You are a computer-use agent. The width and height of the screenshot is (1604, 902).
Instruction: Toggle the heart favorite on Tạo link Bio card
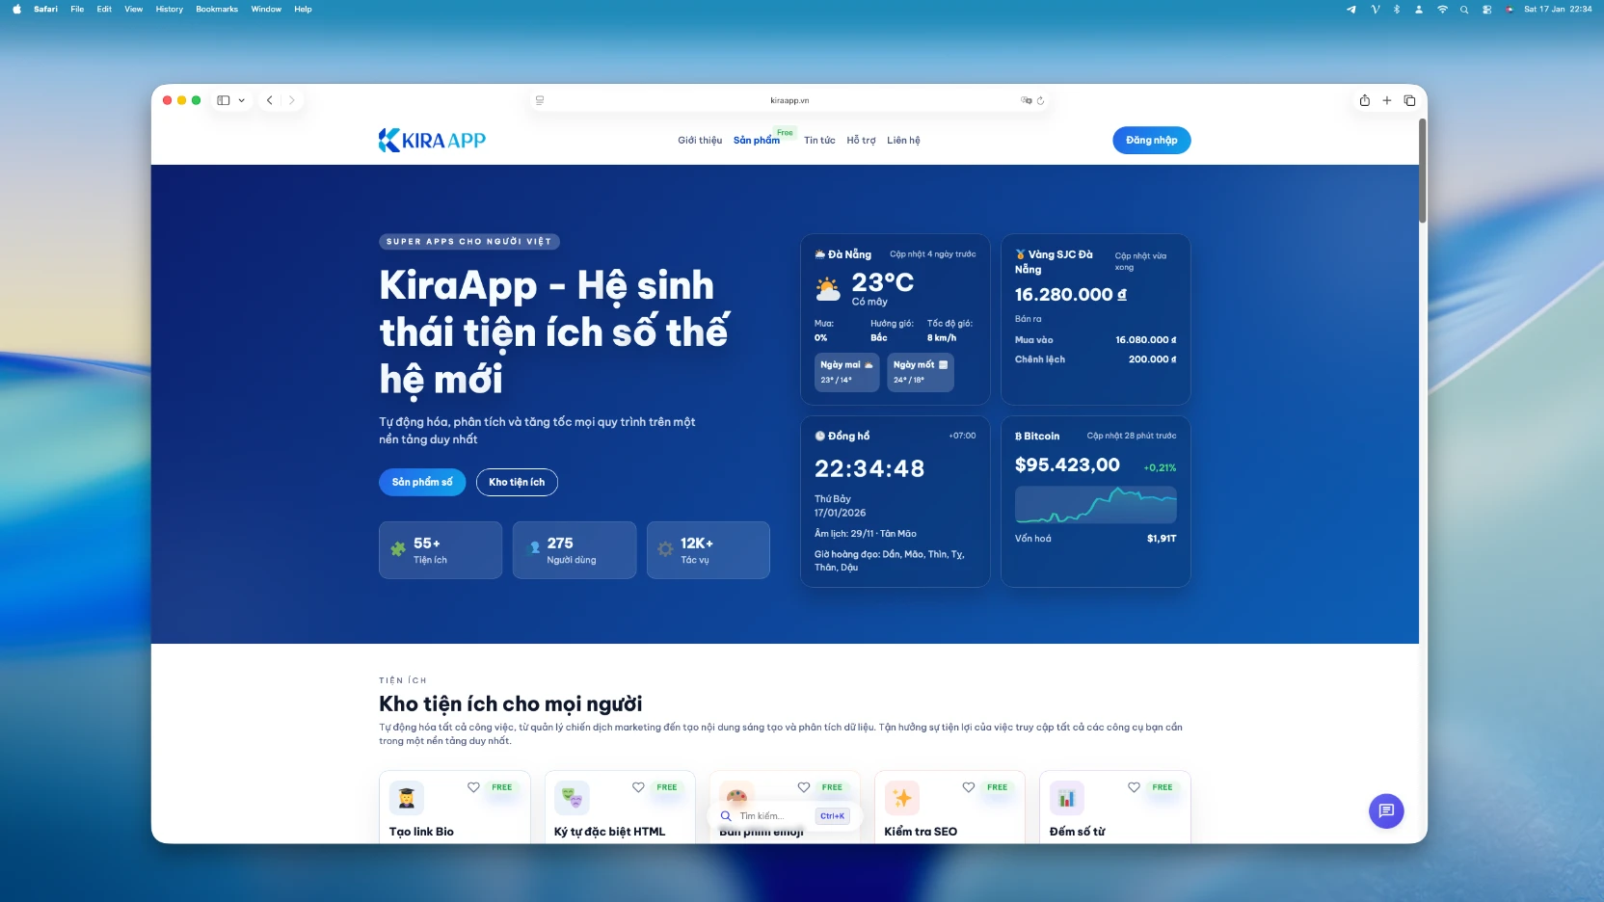click(473, 787)
